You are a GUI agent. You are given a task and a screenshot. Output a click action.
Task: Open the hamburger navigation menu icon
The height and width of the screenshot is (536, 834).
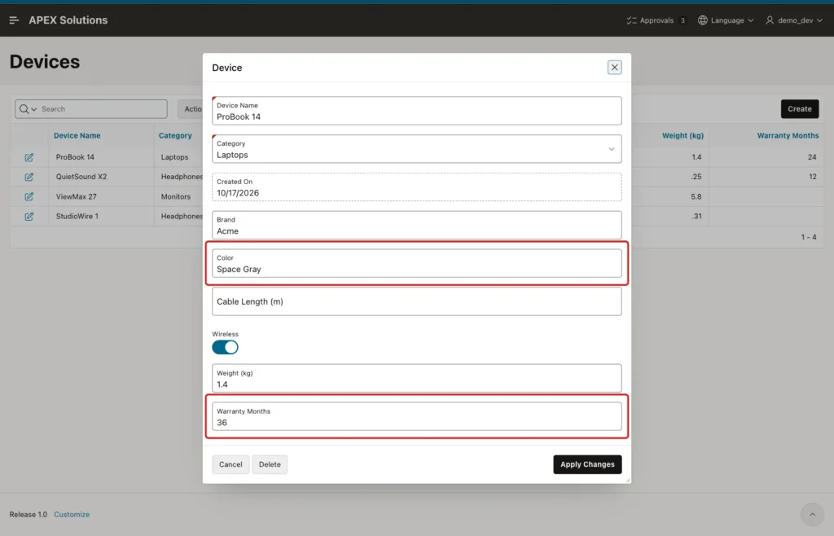pos(15,20)
